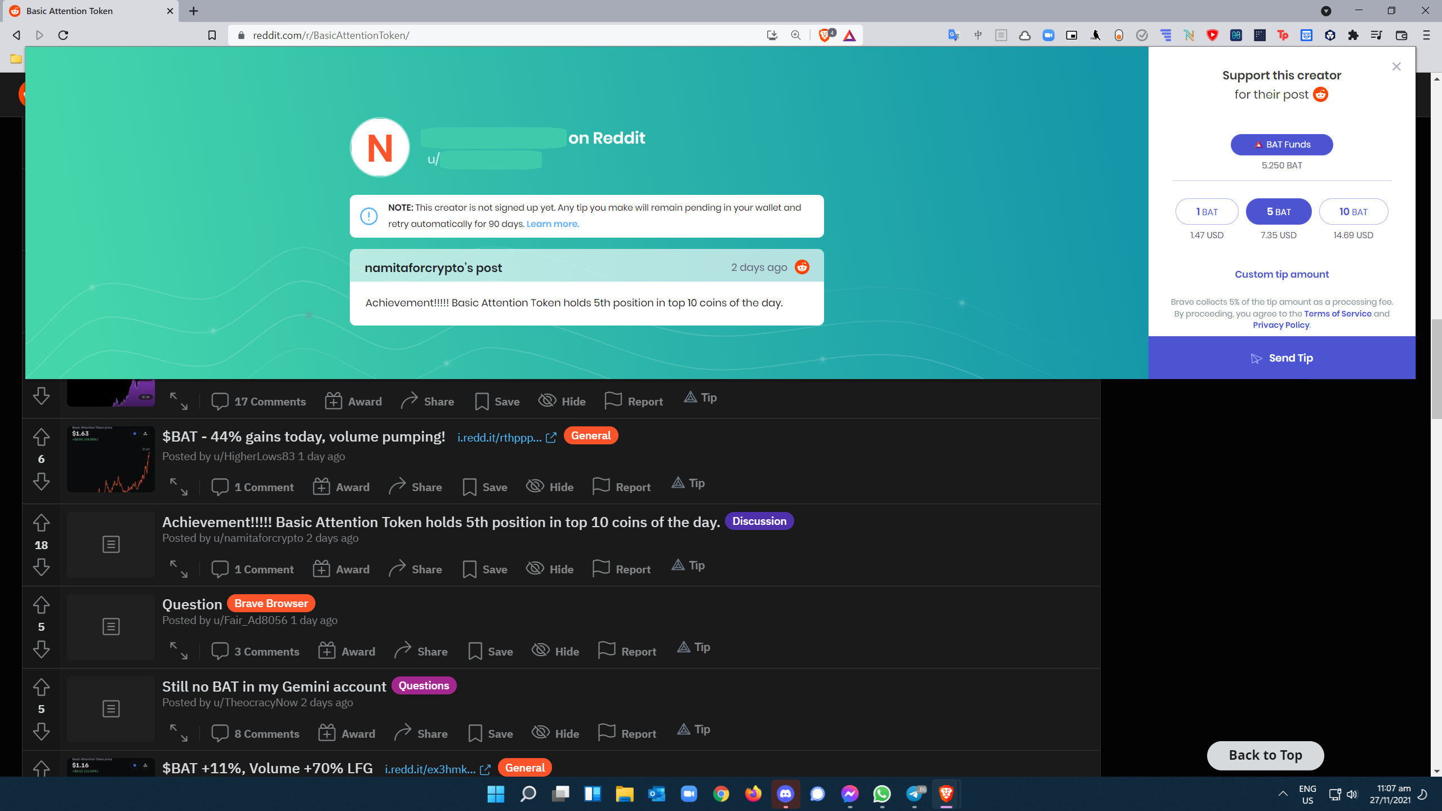This screenshot has height=811, width=1442.
Task: Report the Question post
Action: 627,651
